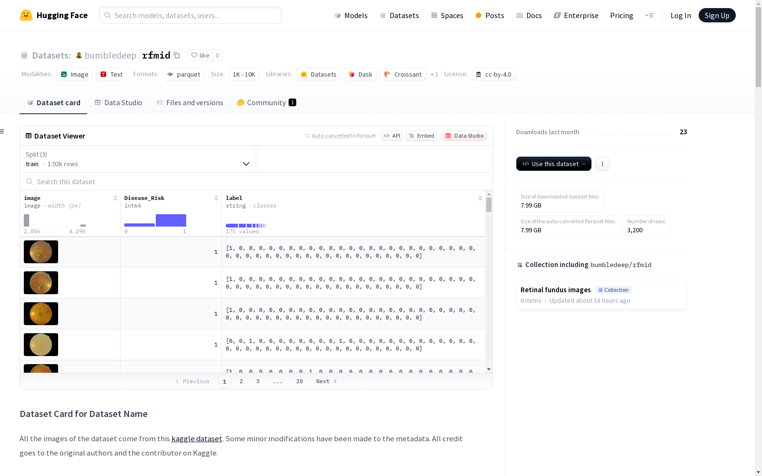Open the navigation overflow menu icon

(x=649, y=15)
